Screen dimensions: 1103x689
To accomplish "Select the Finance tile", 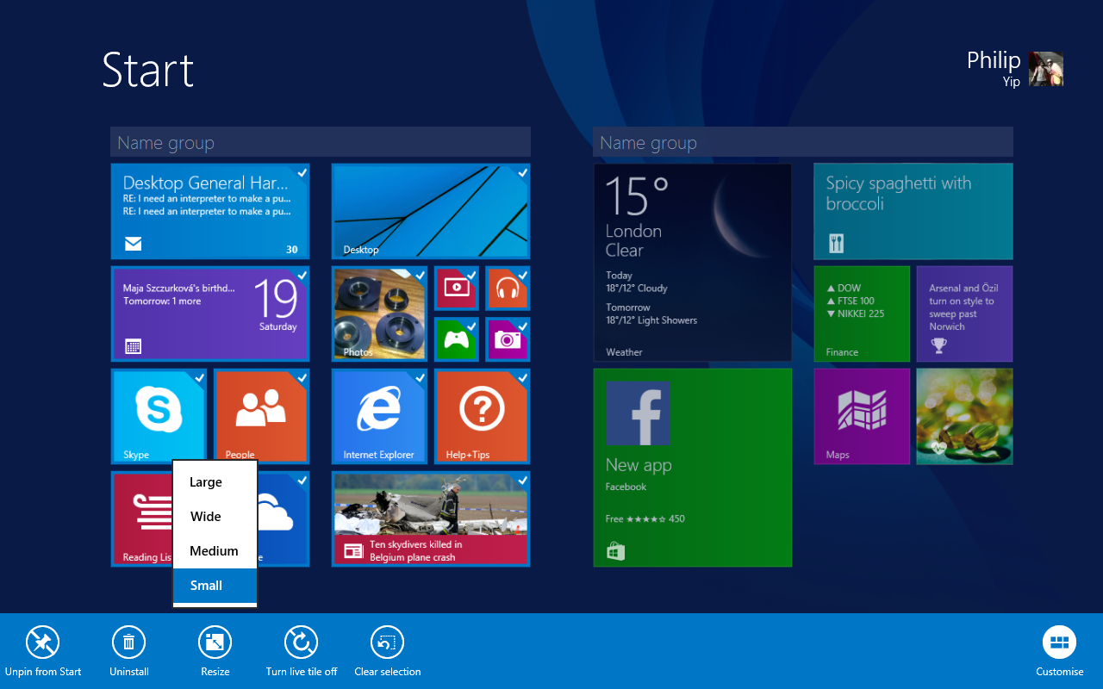I will coord(862,313).
